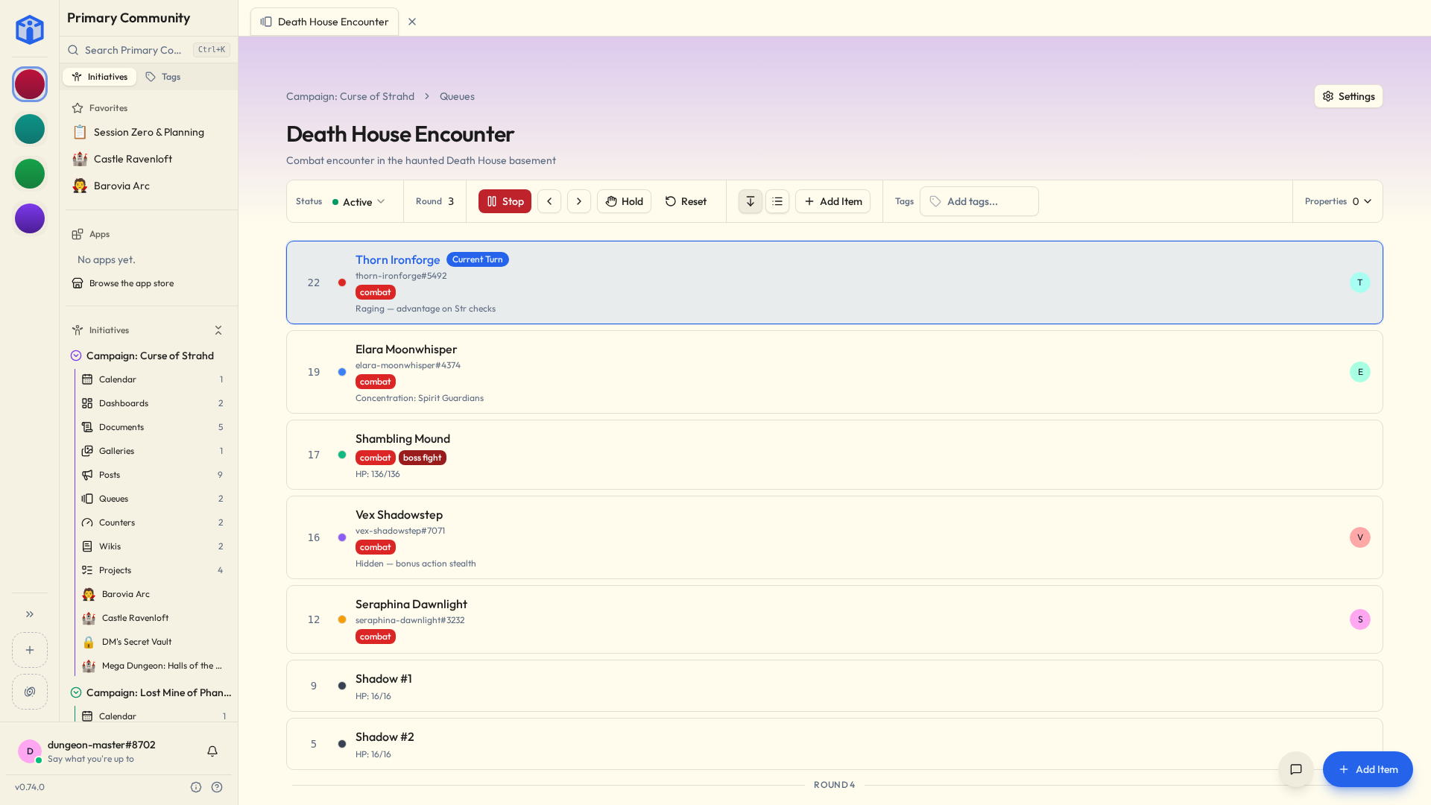Viewport: 1431px width, 805px height.
Task: Toggle the list view button
Action: click(x=777, y=201)
